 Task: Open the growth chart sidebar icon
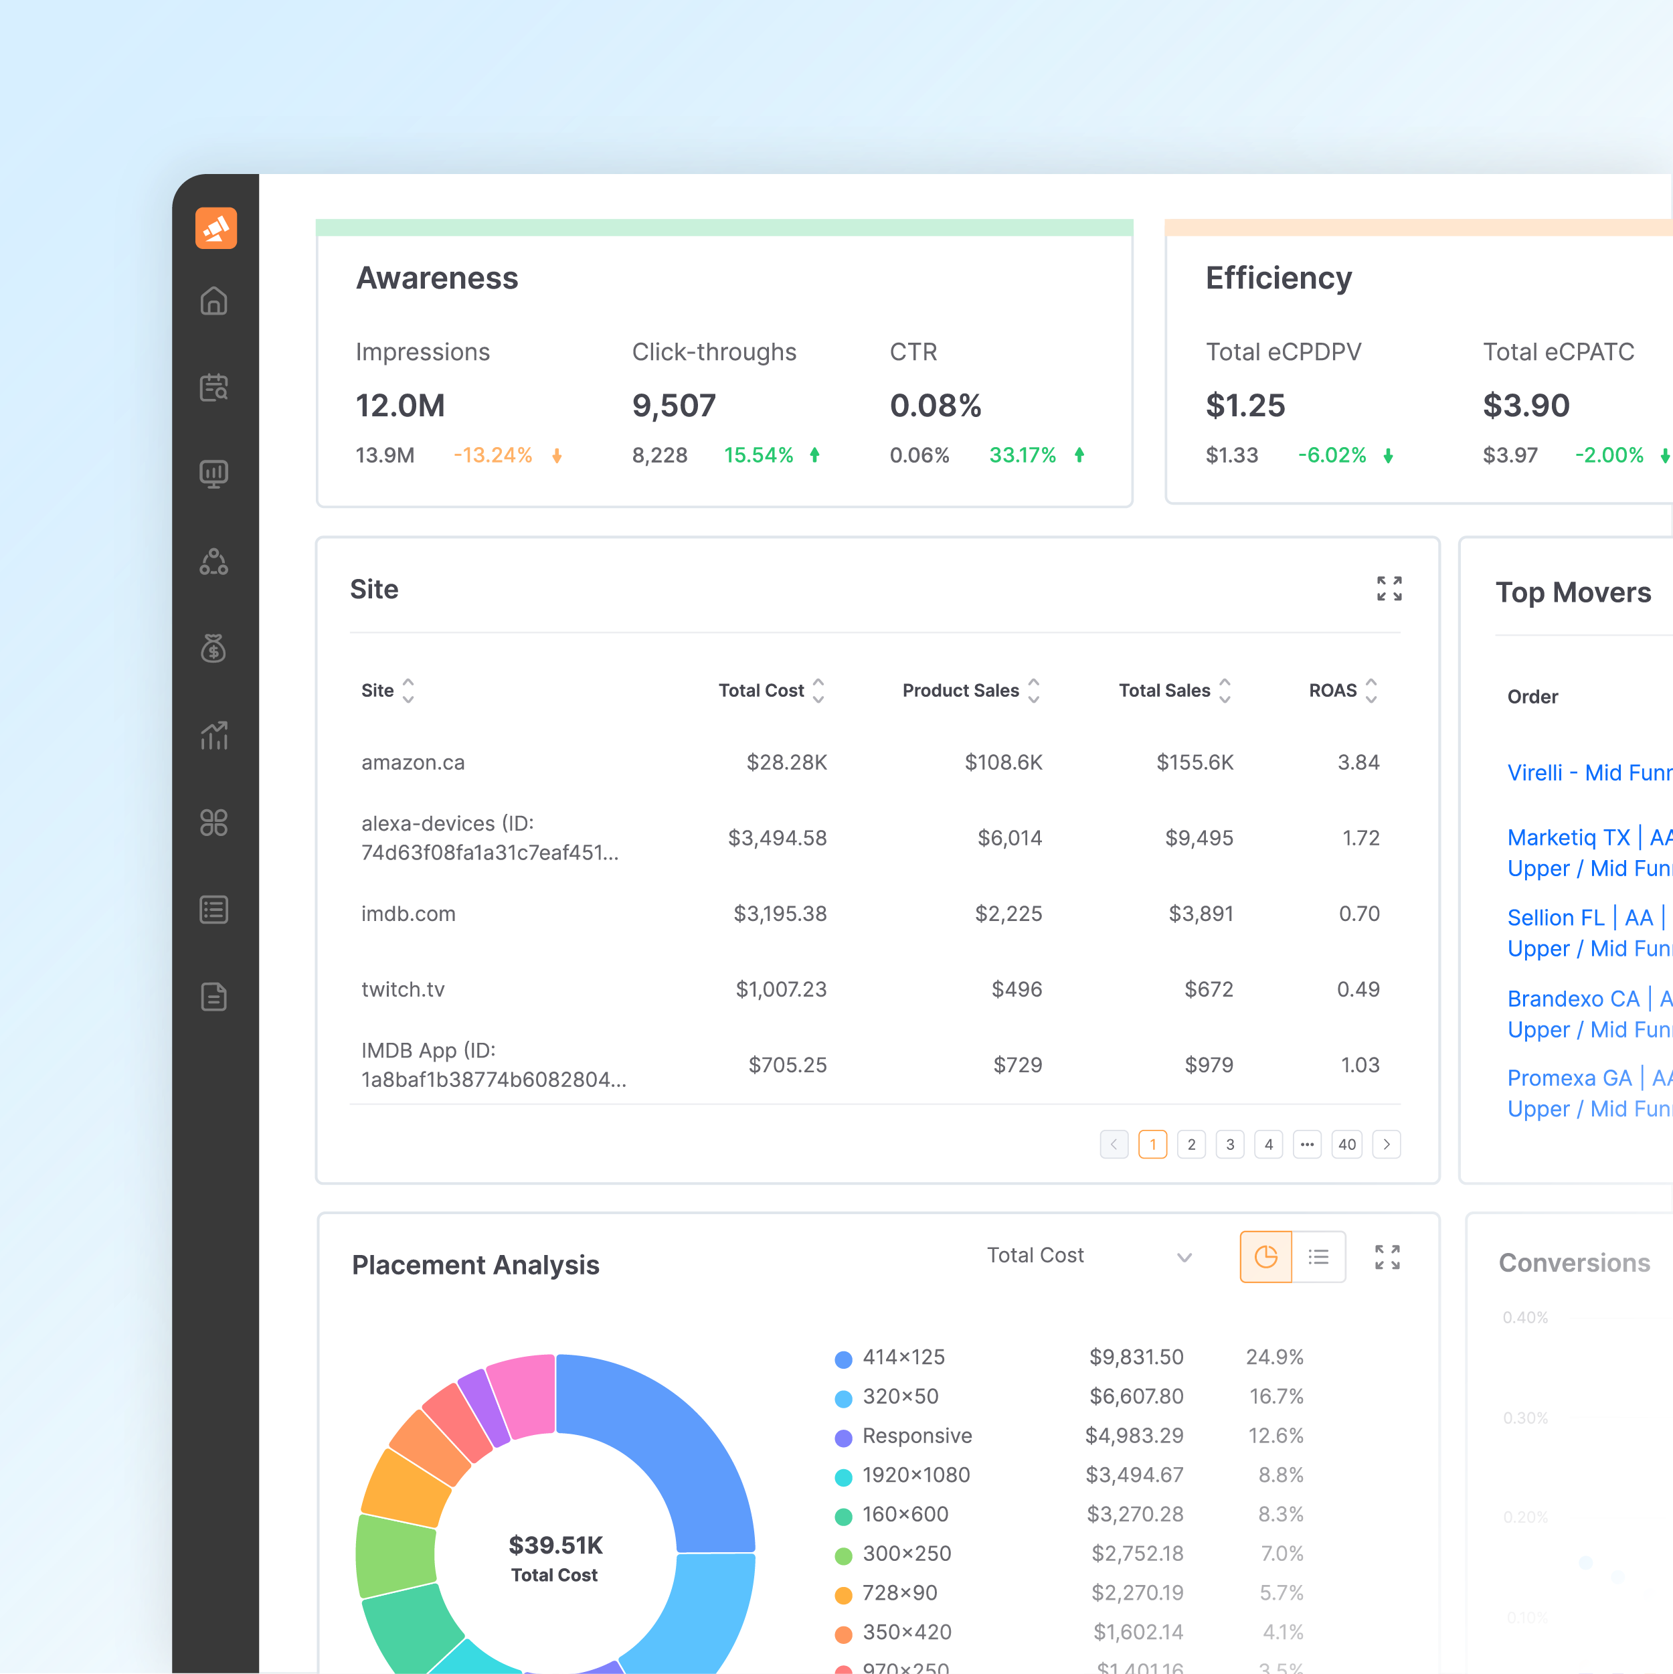(x=214, y=736)
